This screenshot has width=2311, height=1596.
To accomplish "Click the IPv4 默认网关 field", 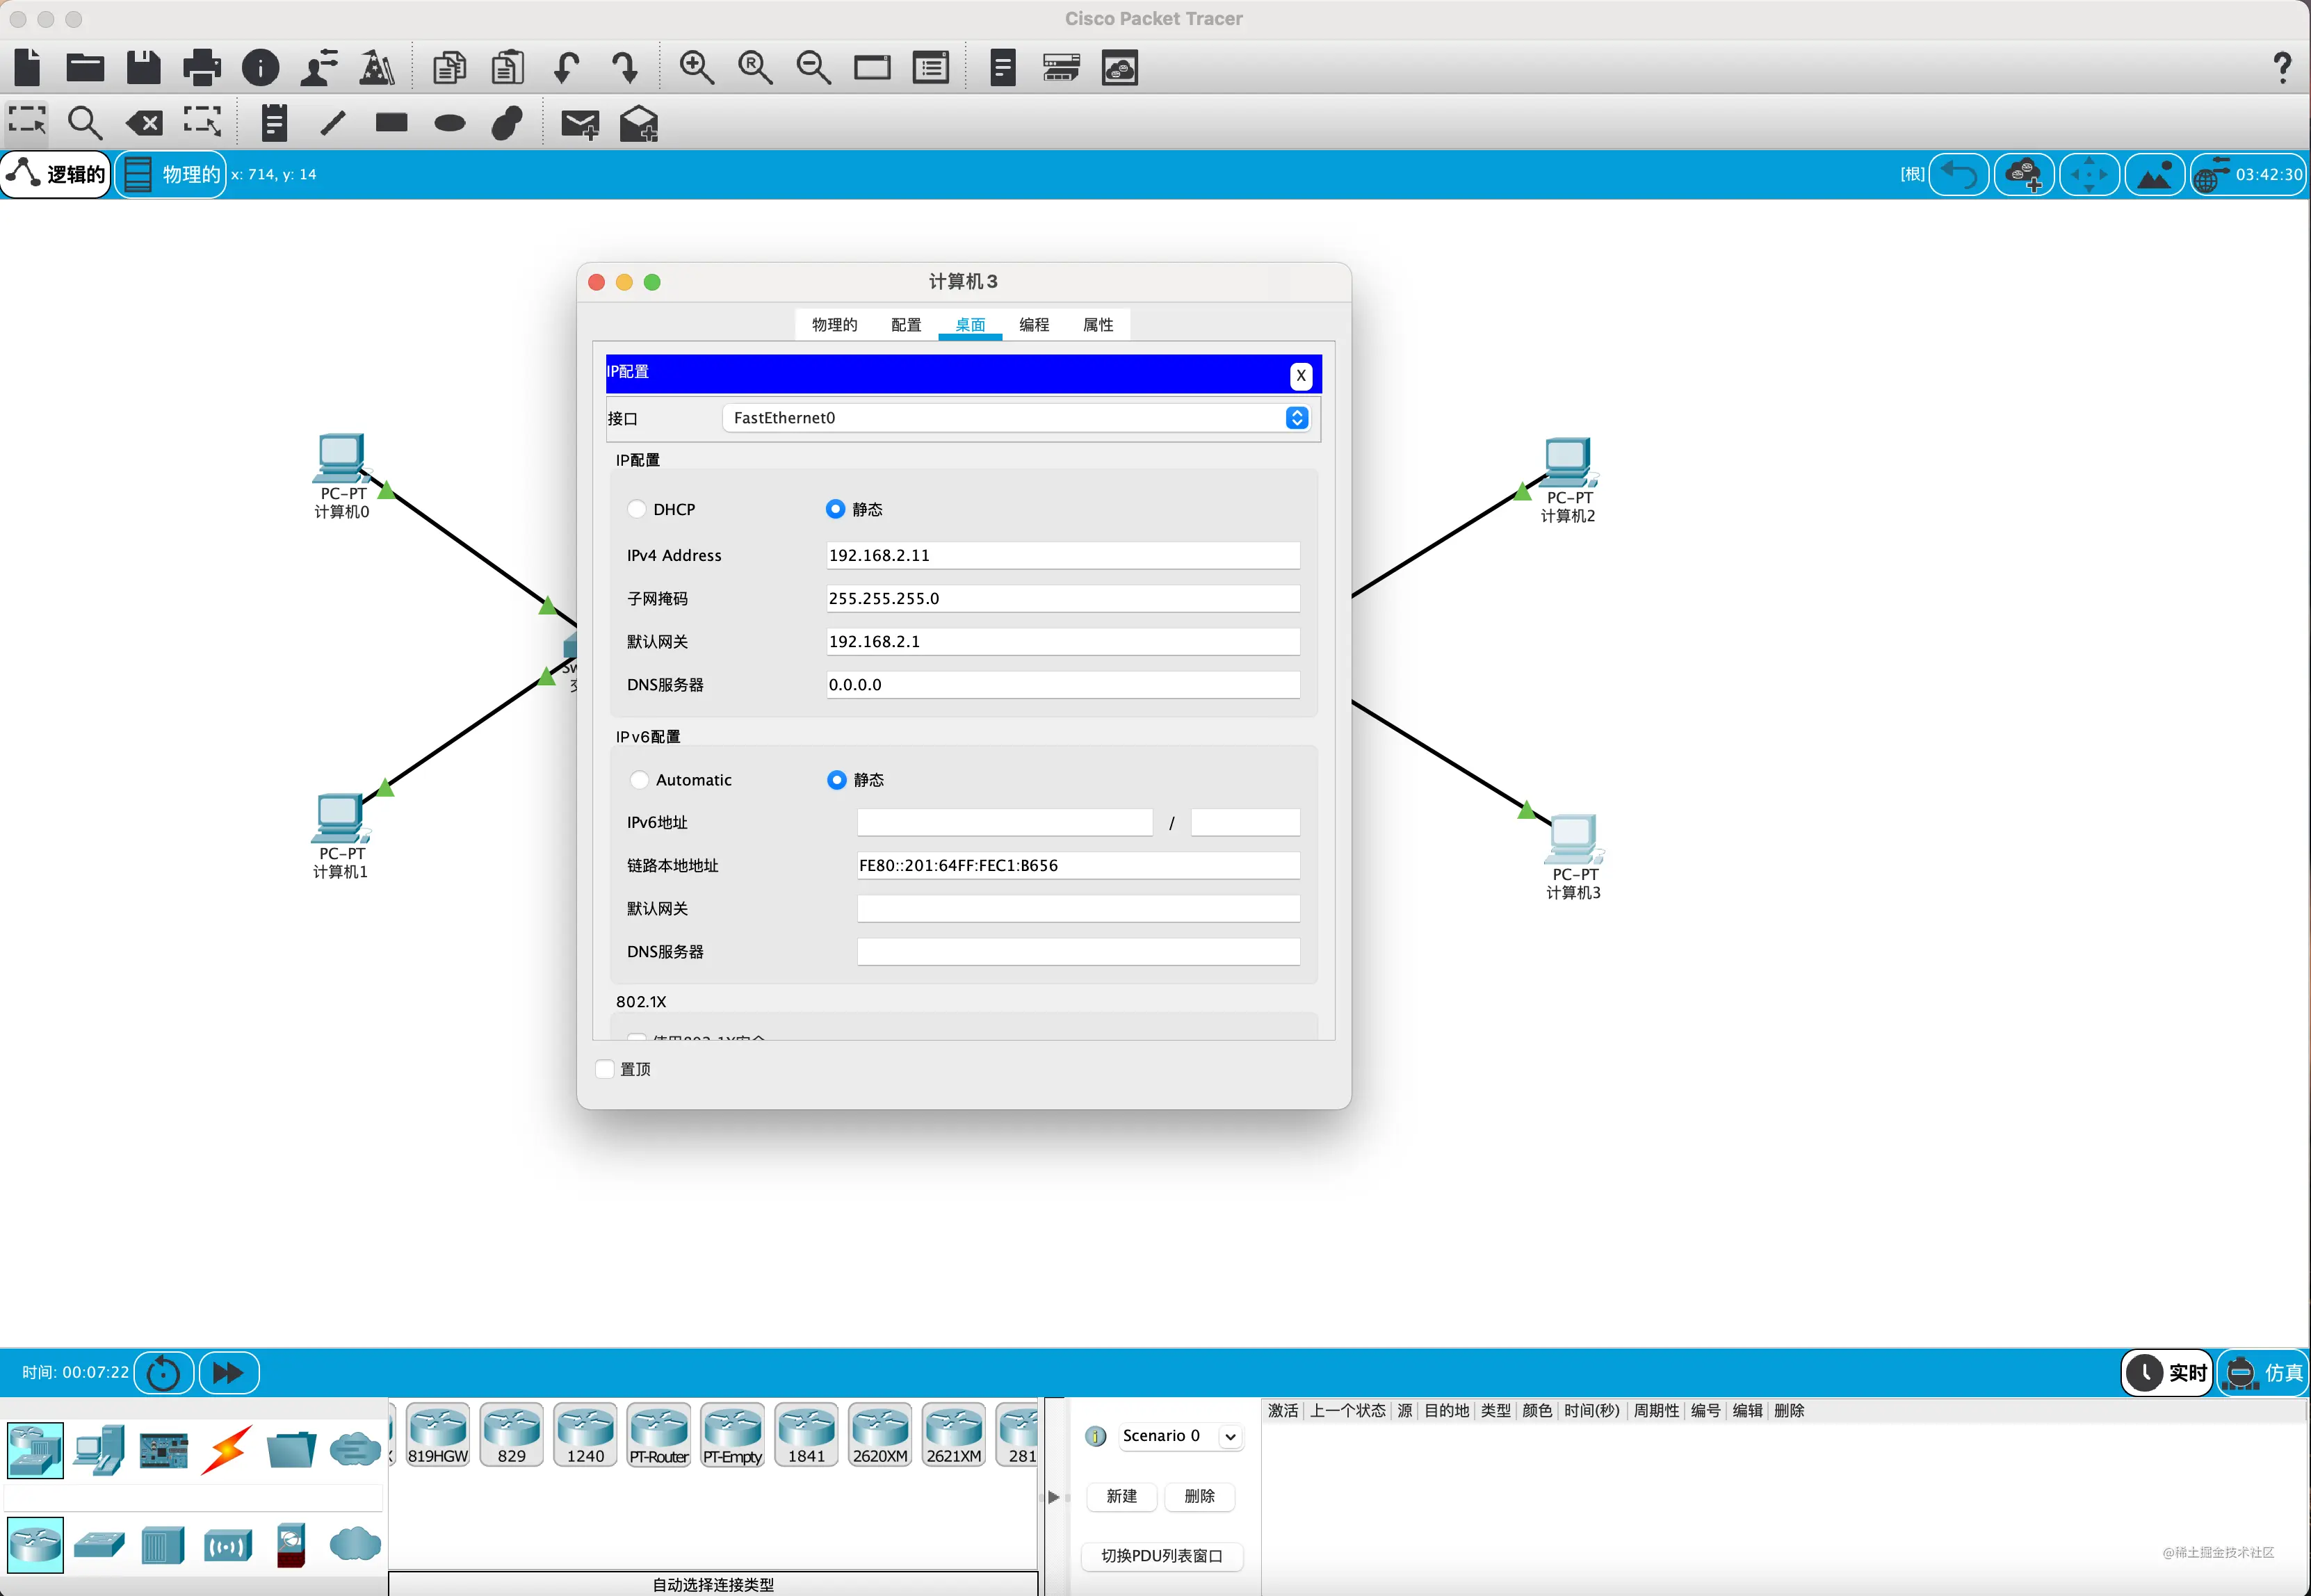I will 1063,641.
